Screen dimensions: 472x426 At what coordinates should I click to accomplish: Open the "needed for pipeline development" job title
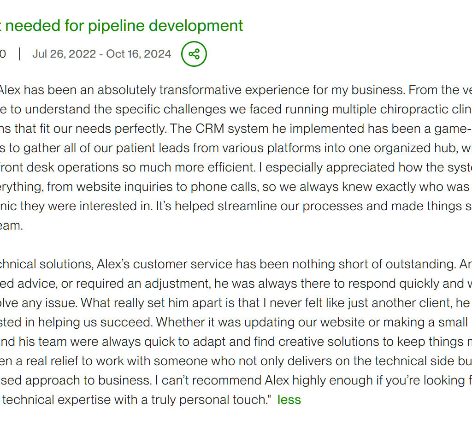point(124,25)
